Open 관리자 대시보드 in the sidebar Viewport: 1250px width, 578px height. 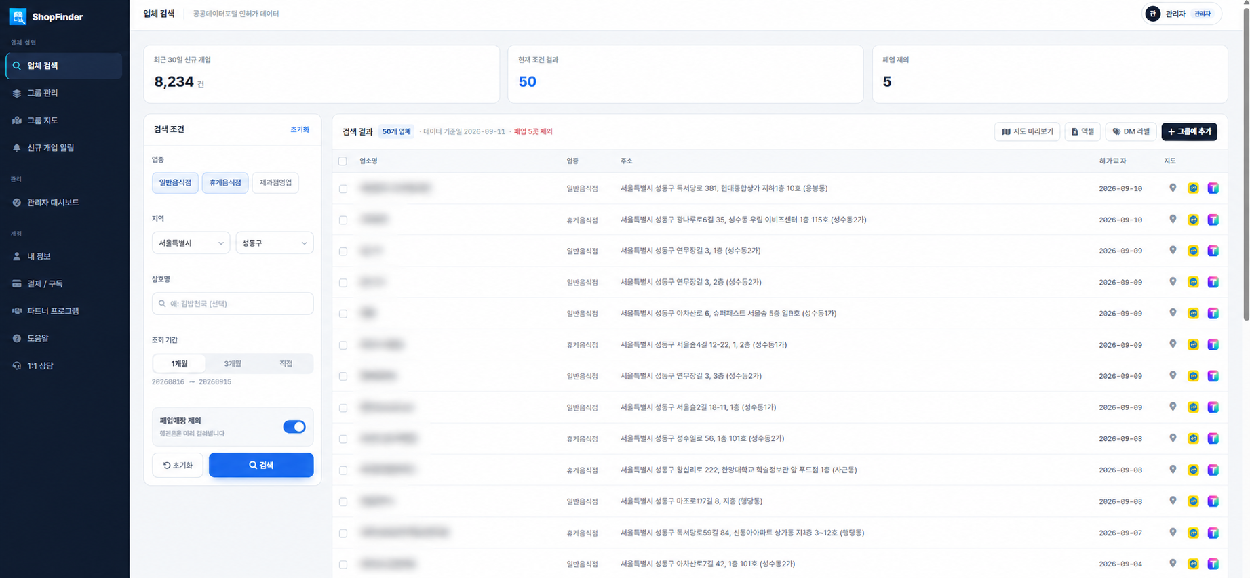[64, 203]
